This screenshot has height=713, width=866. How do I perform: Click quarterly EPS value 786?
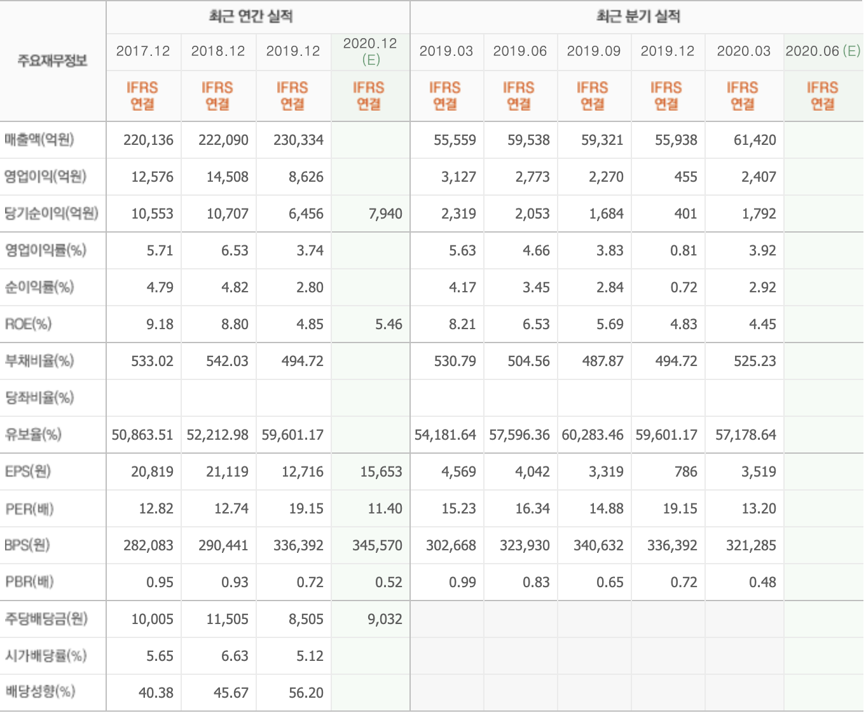coord(685,472)
